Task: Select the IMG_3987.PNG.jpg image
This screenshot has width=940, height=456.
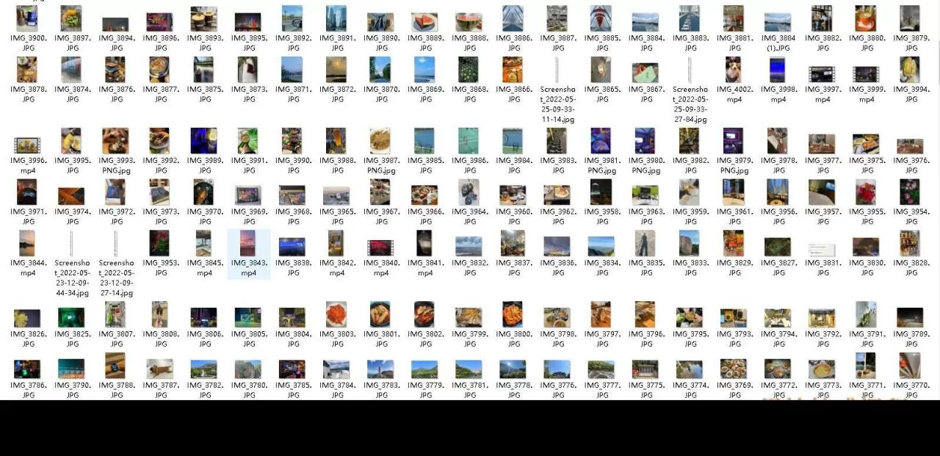Action: pos(380,141)
